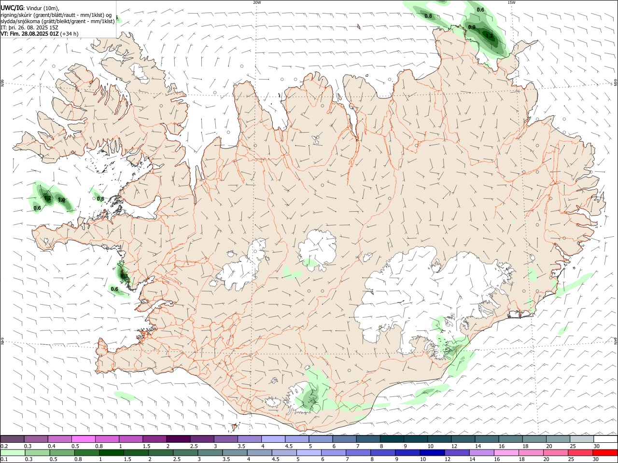Viewport: 618px width, 463px height.
Task: Click the grey-green 3 swatch, lower legend row
Action: [211, 452]
